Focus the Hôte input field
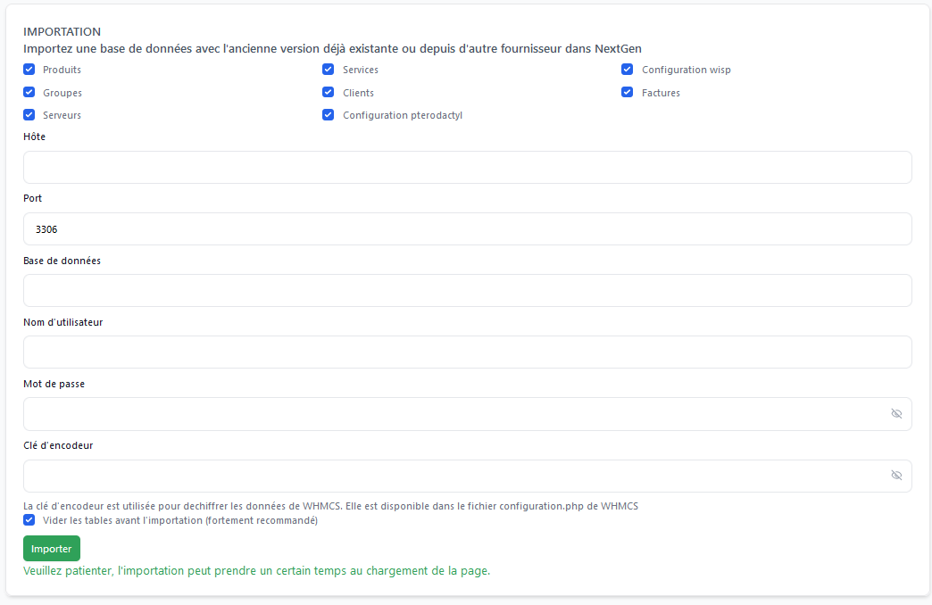 (467, 168)
